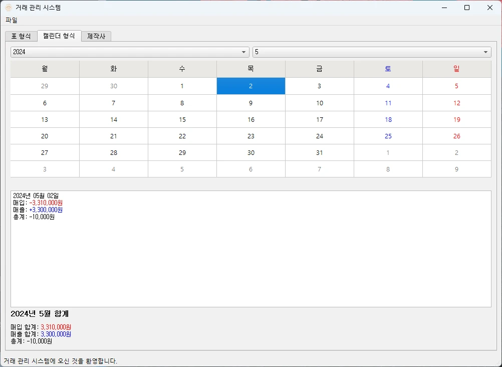Open the month dropdown showing 5
This screenshot has height=367, width=502.
371,52
